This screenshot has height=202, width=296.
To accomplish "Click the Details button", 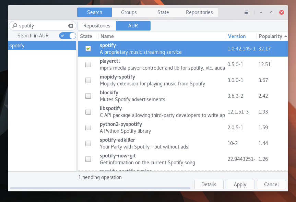I will 209,185.
